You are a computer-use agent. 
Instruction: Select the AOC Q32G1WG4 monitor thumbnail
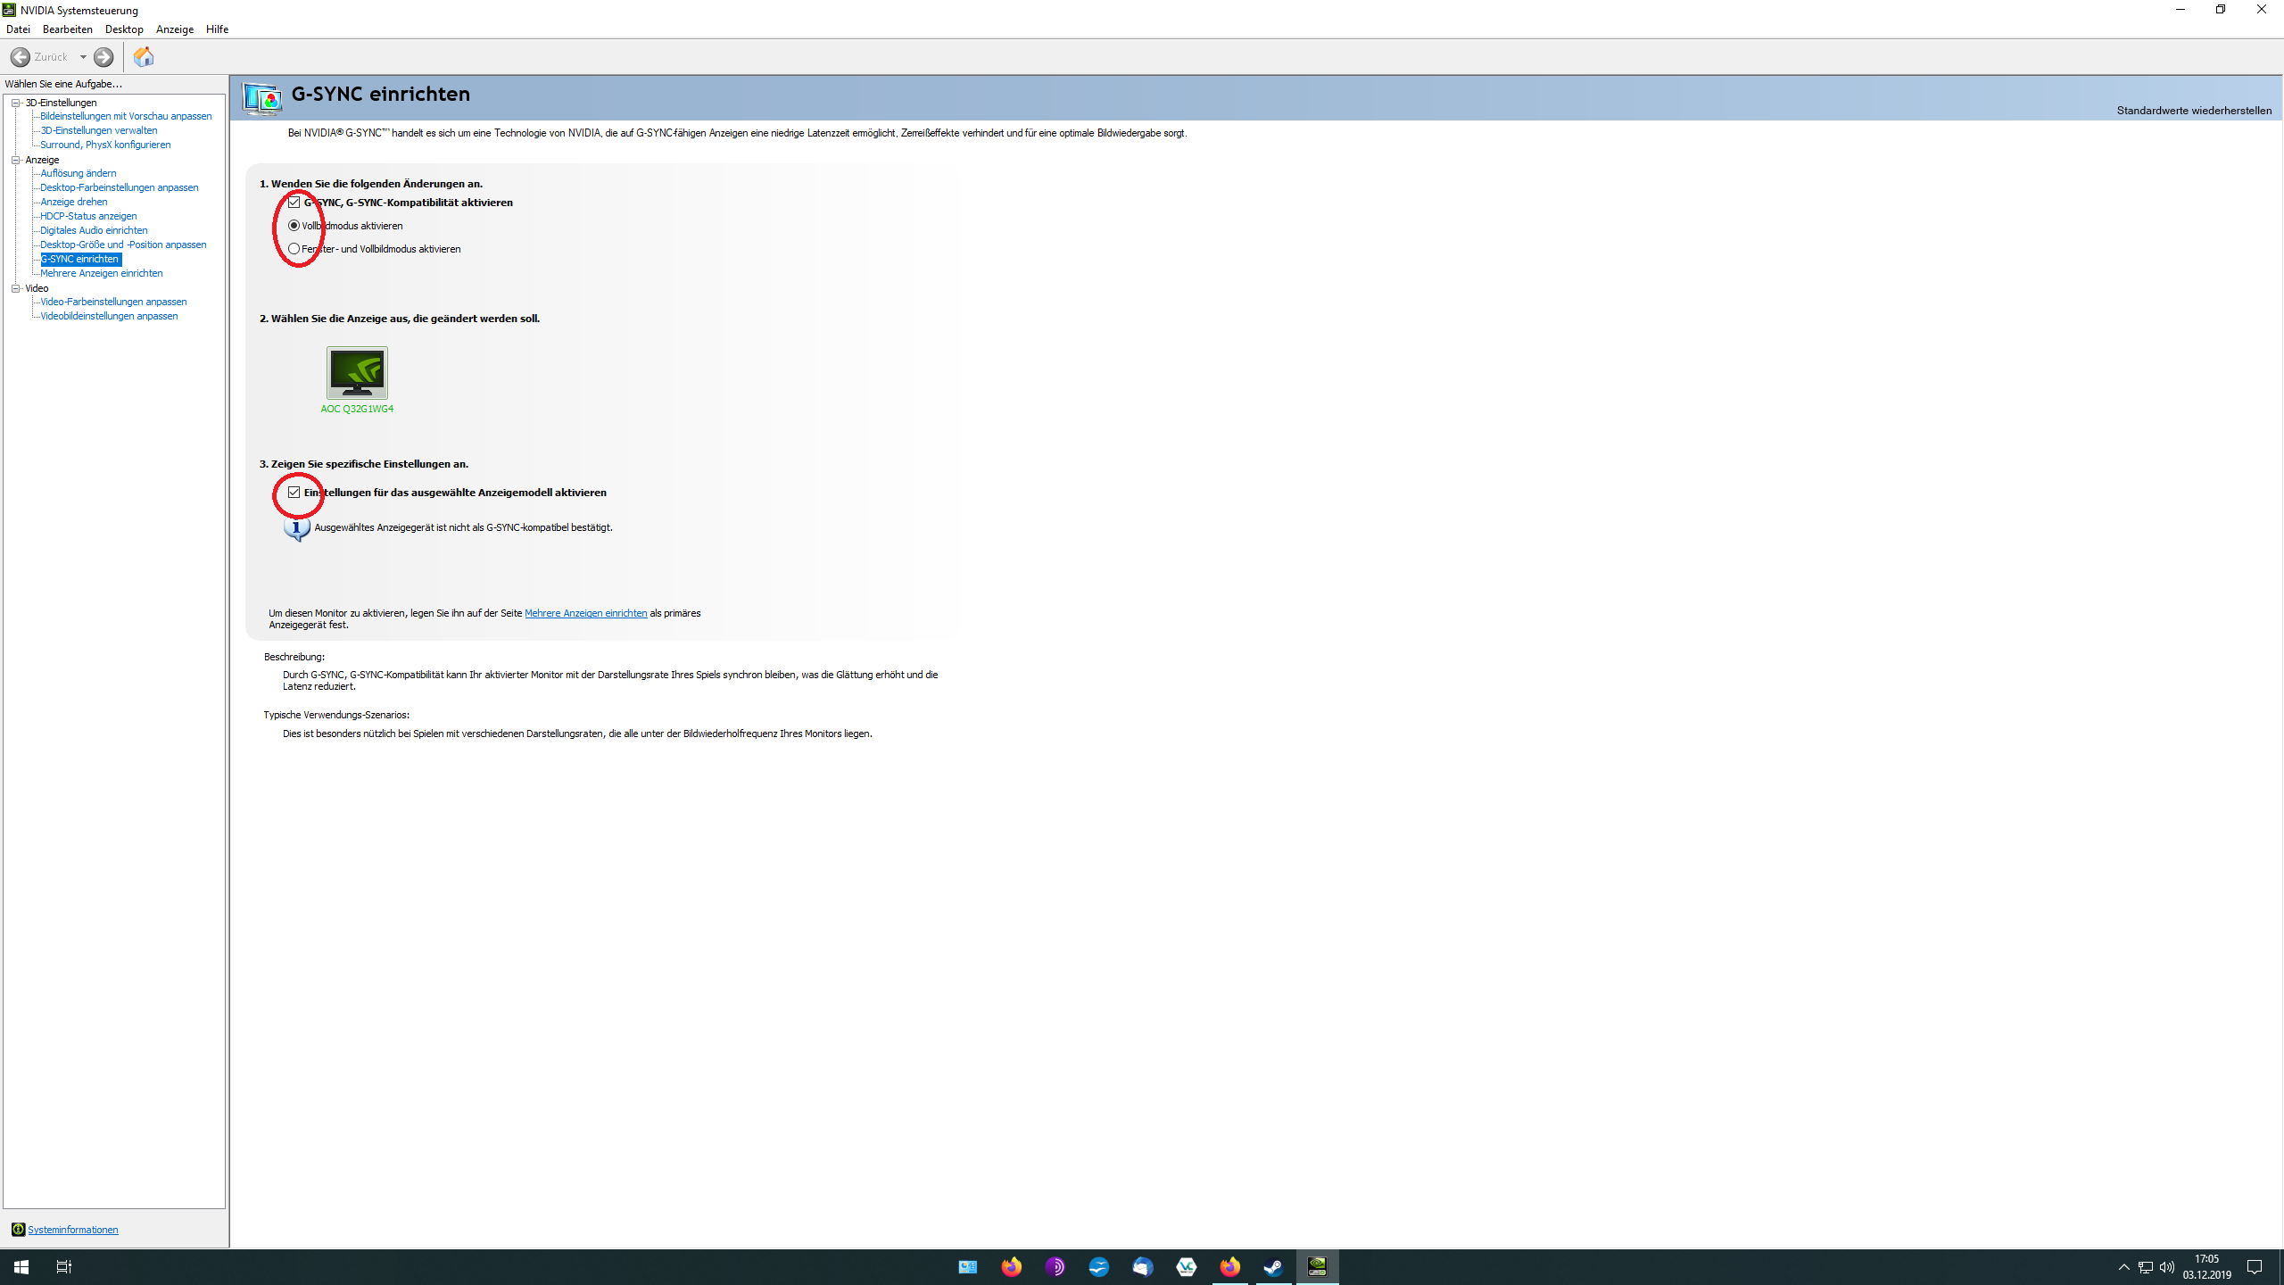pyautogui.click(x=357, y=373)
